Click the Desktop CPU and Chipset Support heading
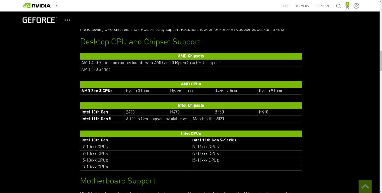 click(140, 42)
